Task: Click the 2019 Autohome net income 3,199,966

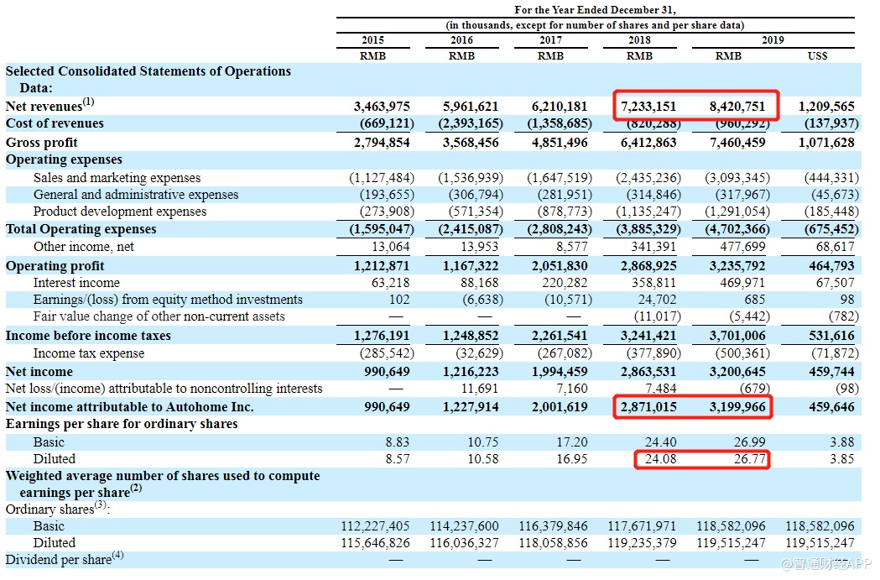Action: 737,407
